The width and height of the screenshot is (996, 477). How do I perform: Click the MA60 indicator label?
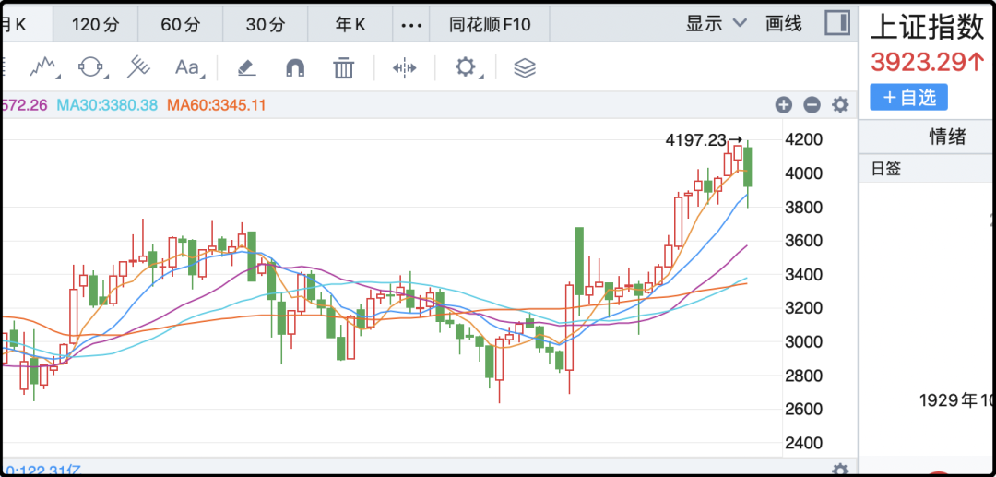point(216,105)
